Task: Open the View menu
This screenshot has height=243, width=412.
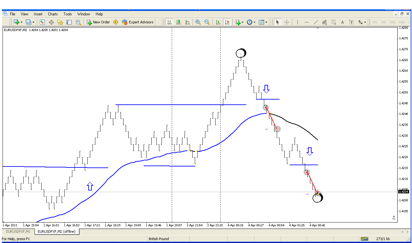Action: pyautogui.click(x=25, y=14)
